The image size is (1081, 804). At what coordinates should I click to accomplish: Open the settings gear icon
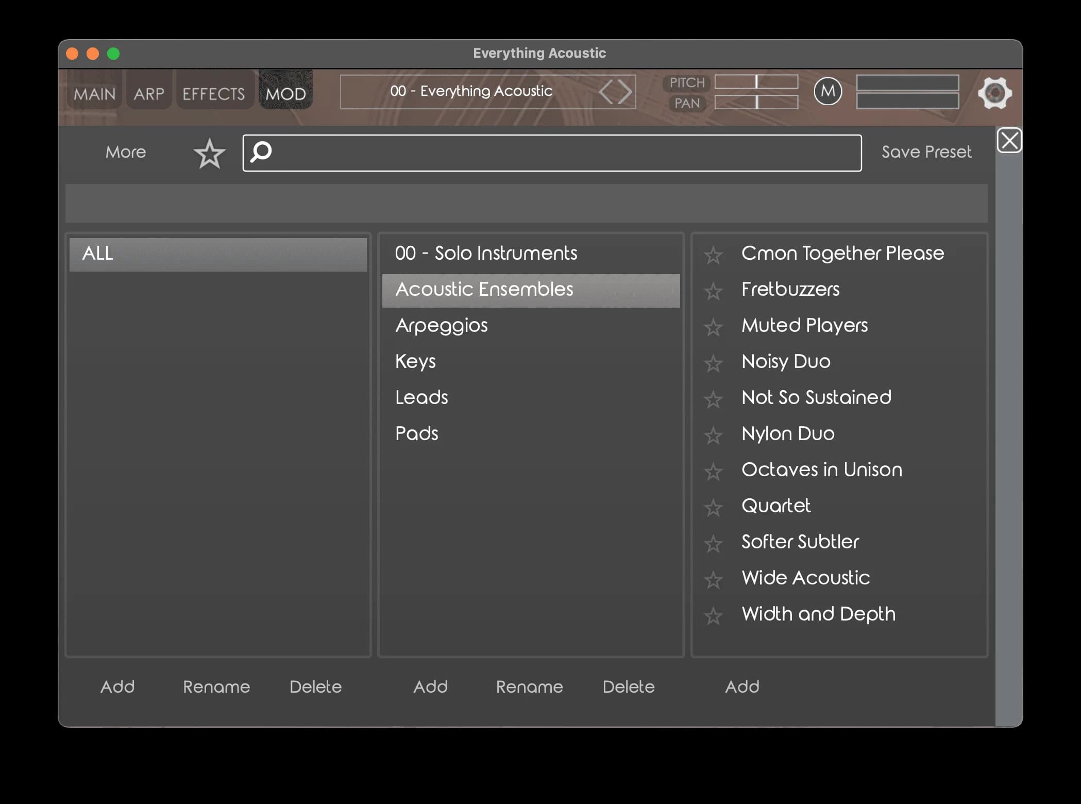tap(994, 93)
